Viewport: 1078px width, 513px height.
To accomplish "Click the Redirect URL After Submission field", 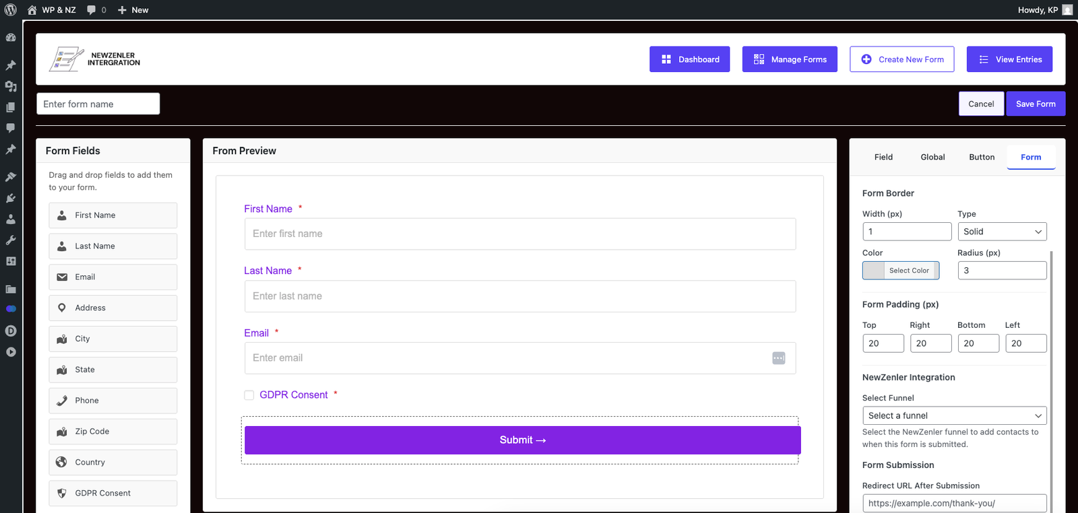I will pos(954,503).
